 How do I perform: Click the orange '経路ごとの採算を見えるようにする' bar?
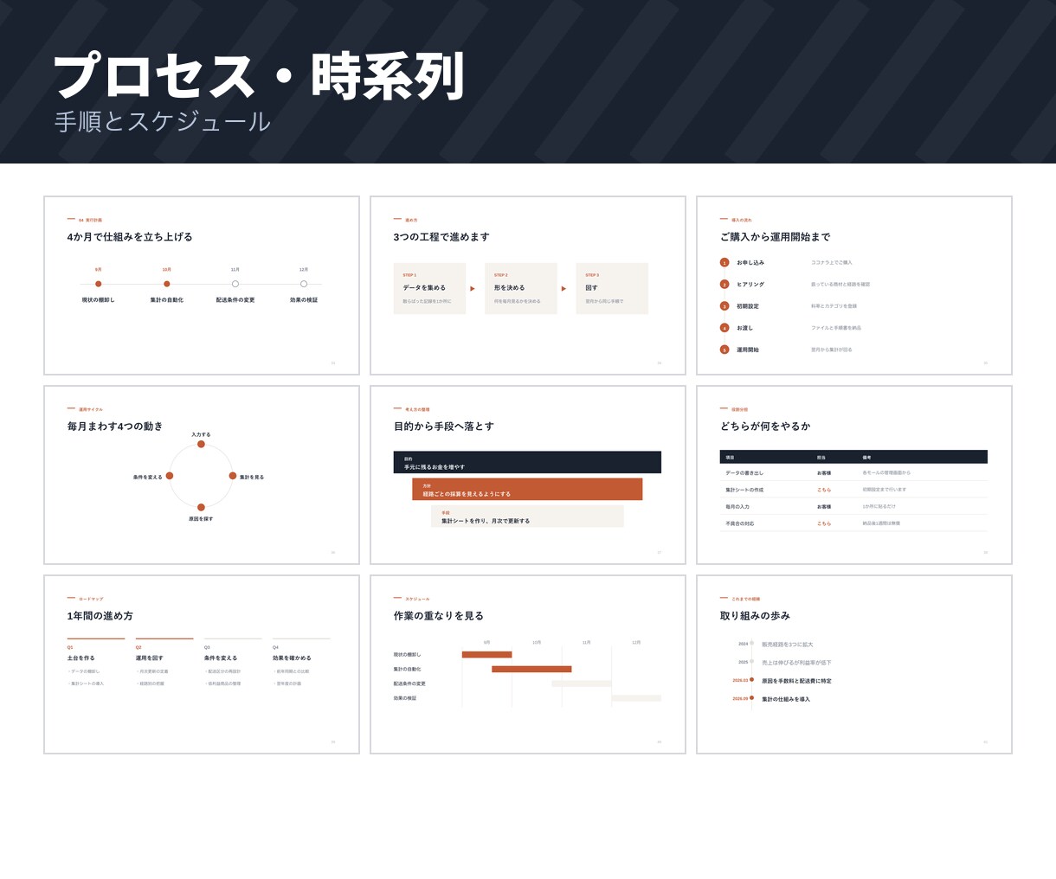[527, 489]
